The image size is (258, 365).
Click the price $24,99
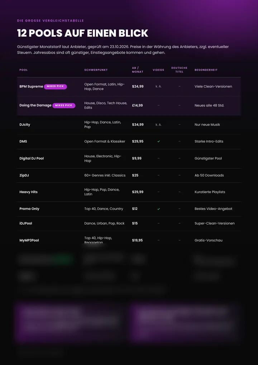point(138,86)
